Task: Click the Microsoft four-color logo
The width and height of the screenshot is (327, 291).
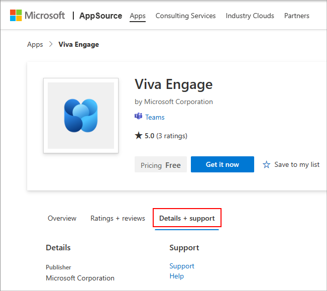Action: pyautogui.click(x=16, y=16)
